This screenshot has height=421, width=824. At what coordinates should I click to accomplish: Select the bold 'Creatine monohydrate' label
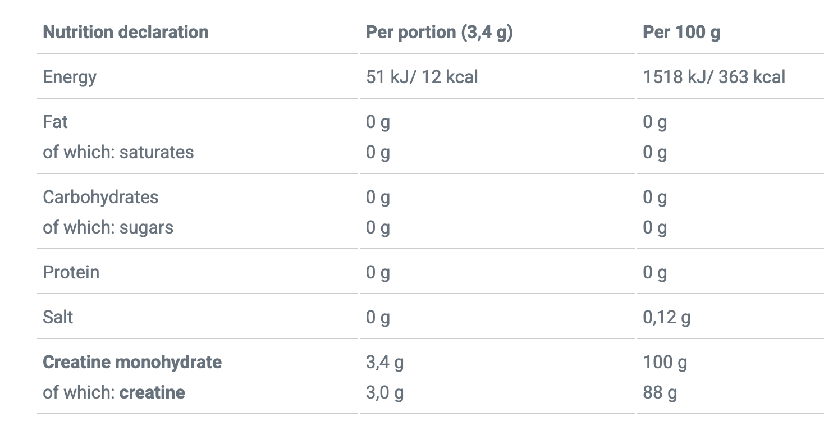tap(132, 362)
